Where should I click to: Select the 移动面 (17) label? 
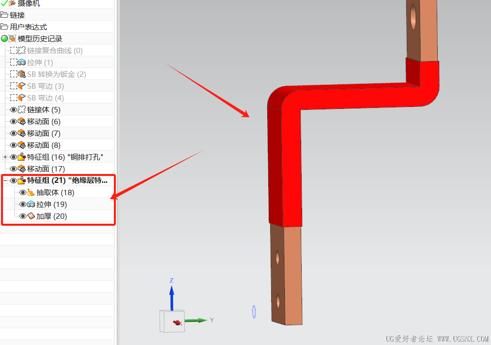pyautogui.click(x=46, y=169)
